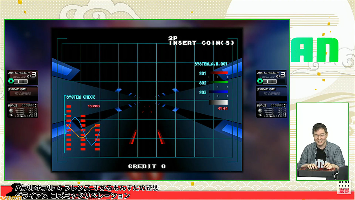Click the "S02" label
355x200 pixels.
coord(203,83)
